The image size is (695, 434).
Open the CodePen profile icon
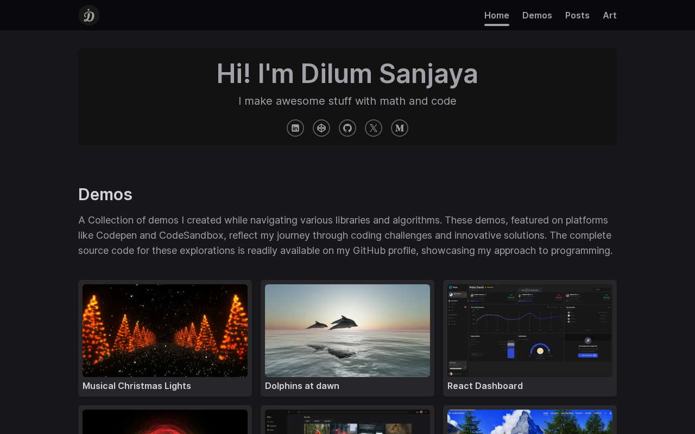coord(321,128)
